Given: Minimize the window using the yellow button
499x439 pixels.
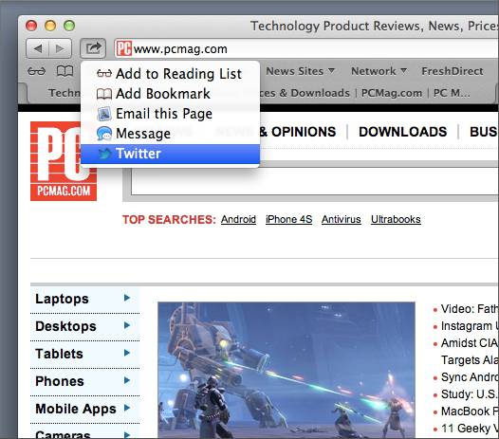Looking at the screenshot, I should click(x=50, y=26).
